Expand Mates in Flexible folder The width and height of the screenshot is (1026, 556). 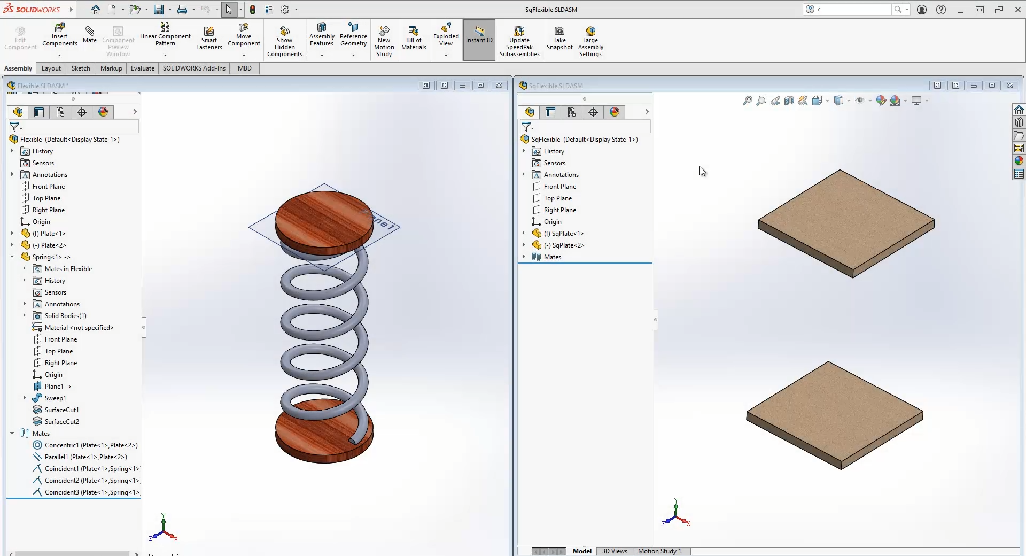click(x=25, y=268)
